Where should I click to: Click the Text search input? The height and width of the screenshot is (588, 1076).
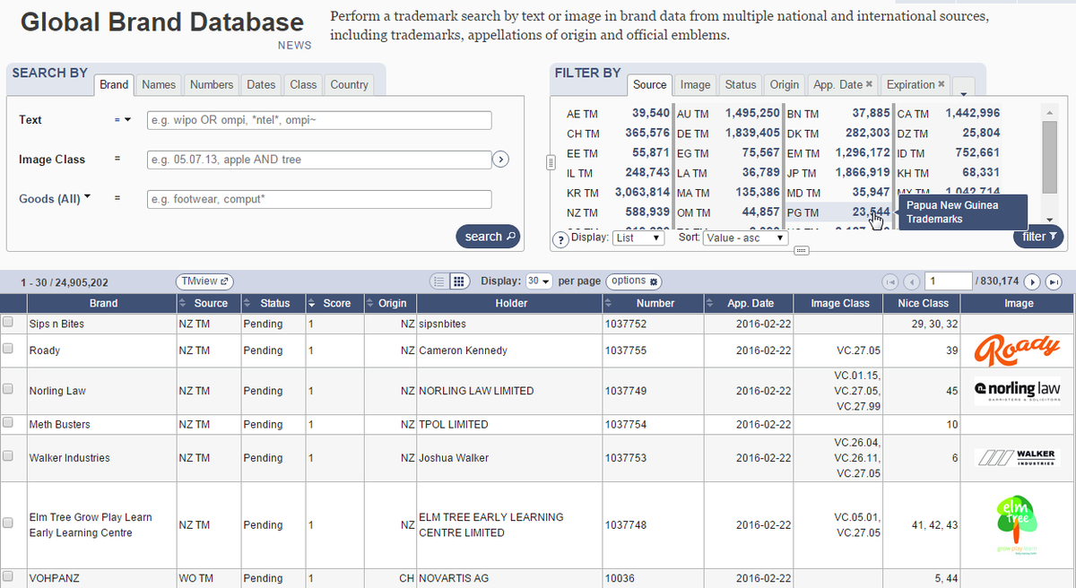[x=319, y=120]
